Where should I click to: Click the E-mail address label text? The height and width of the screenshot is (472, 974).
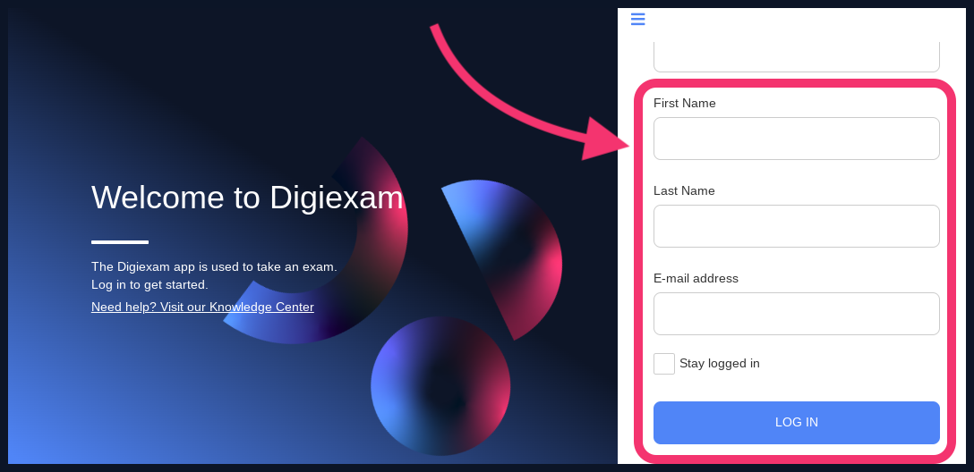tap(696, 279)
